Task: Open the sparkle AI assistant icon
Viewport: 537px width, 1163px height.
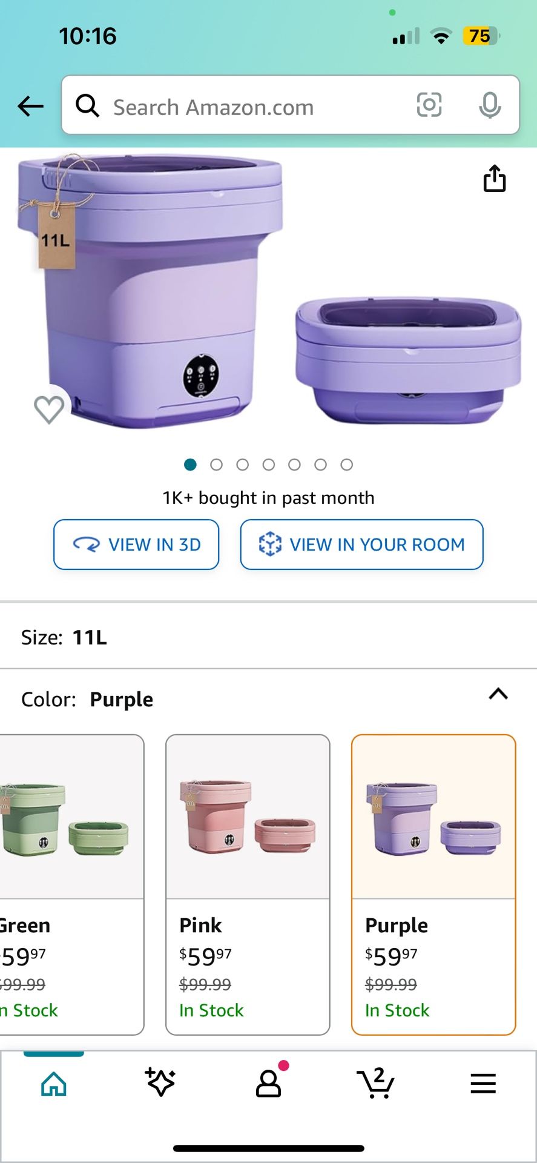Action: [x=160, y=1082]
